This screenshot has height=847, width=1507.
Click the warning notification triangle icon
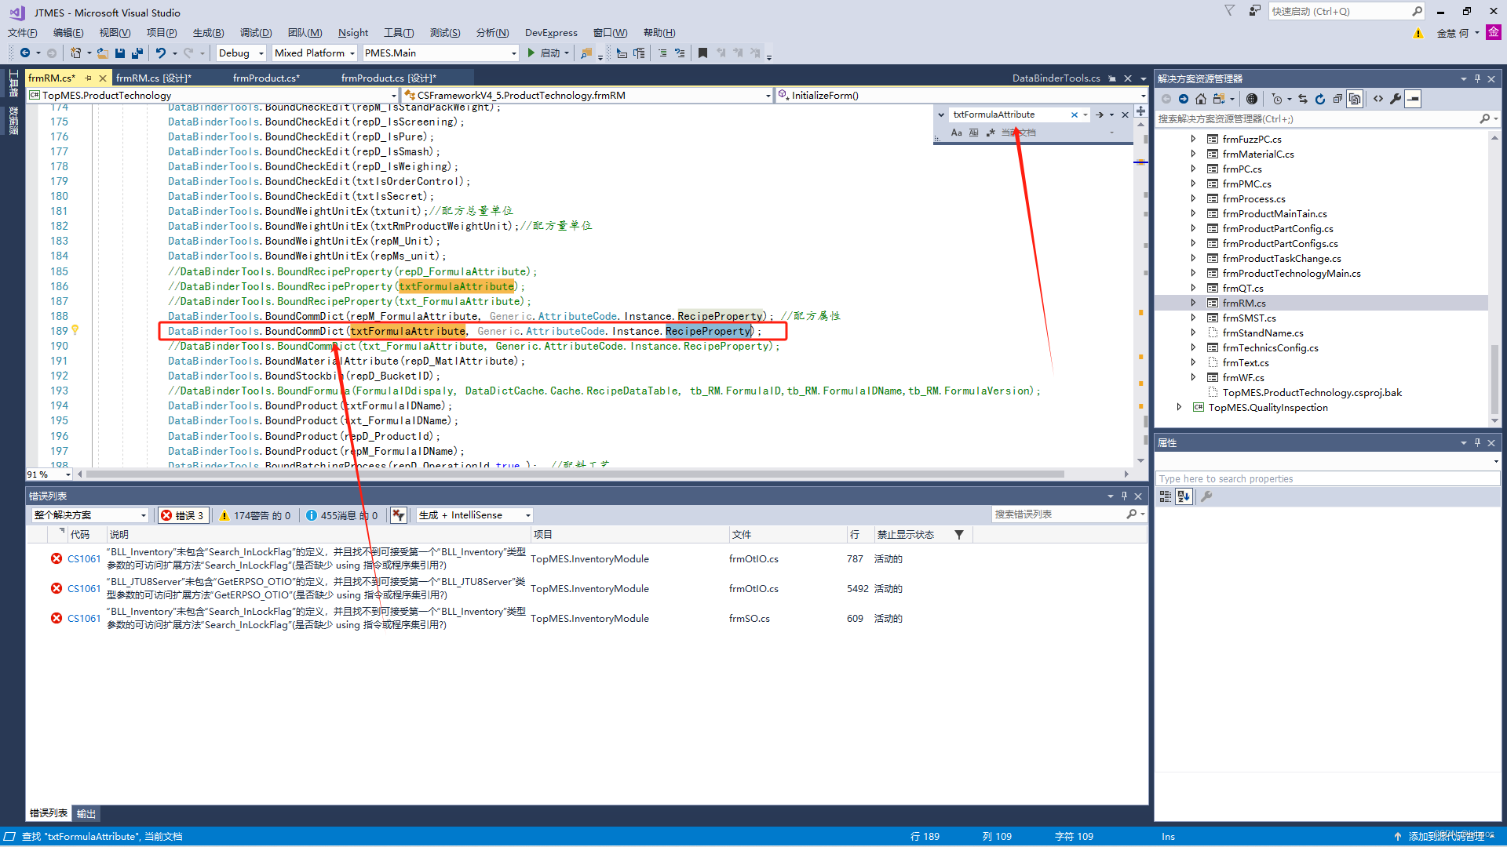tap(1418, 33)
